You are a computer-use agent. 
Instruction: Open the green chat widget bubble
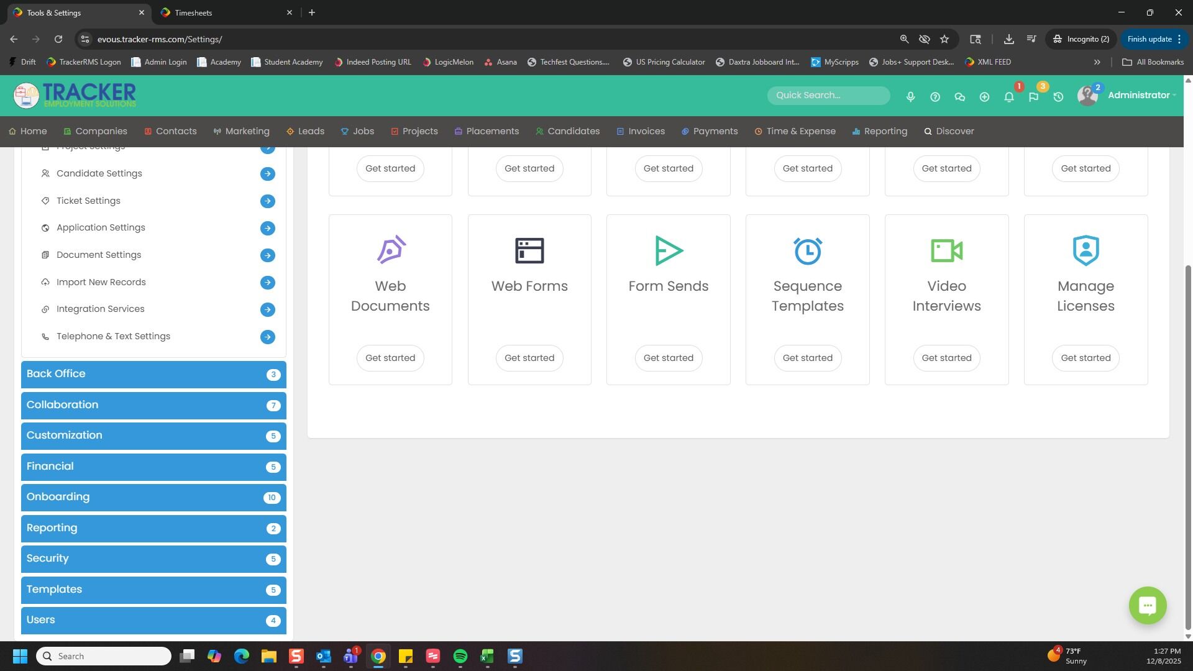(1147, 605)
